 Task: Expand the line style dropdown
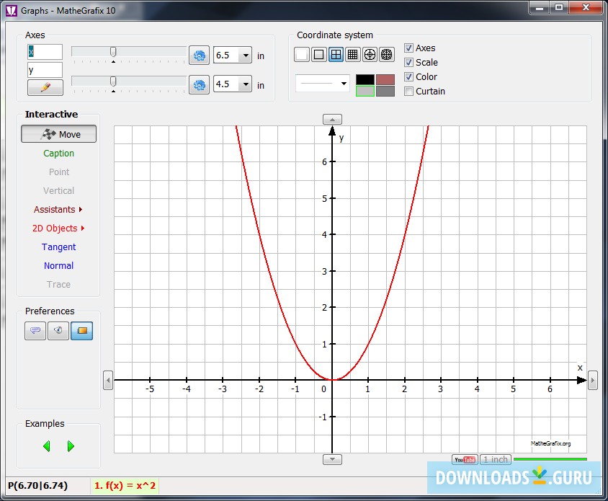[x=344, y=84]
